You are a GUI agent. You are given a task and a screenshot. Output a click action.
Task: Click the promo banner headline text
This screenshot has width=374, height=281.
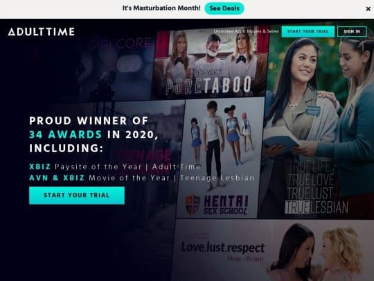[161, 8]
